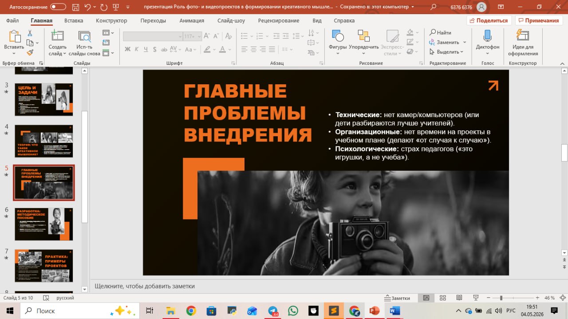The height and width of the screenshot is (319, 568).
Task: Toggle the Автосохранение switch
Action: [57, 7]
